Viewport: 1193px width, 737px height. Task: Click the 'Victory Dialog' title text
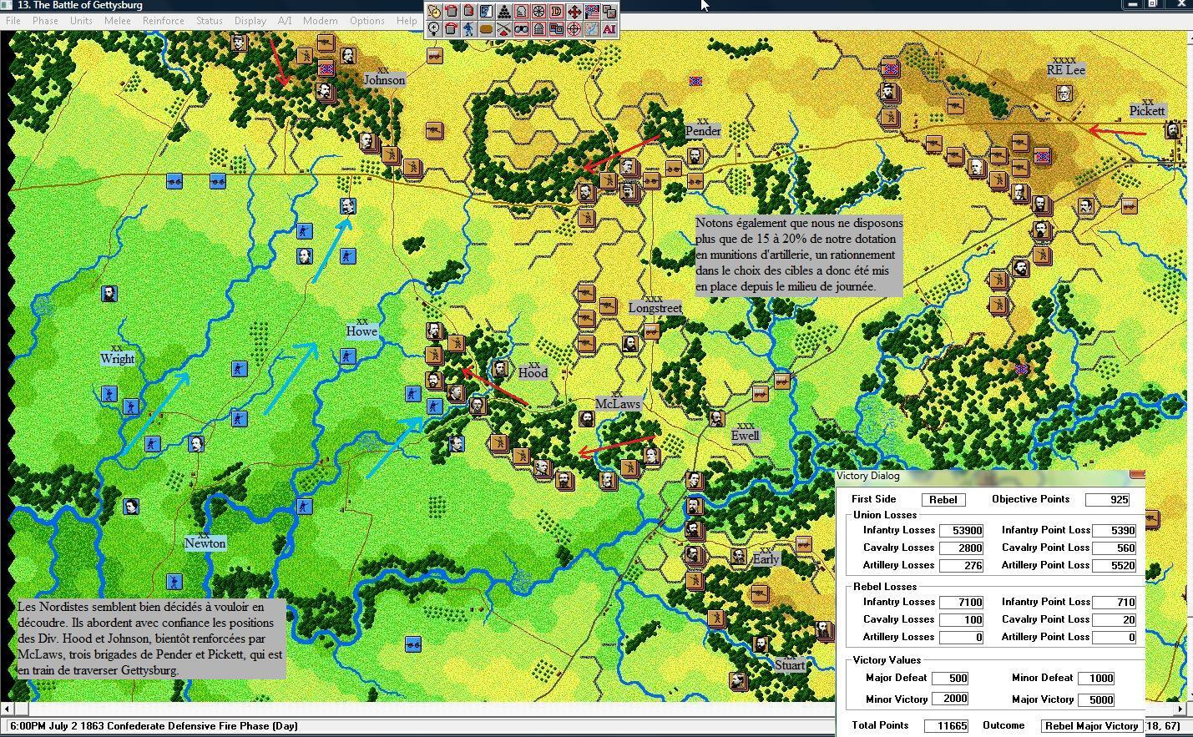[x=868, y=476]
